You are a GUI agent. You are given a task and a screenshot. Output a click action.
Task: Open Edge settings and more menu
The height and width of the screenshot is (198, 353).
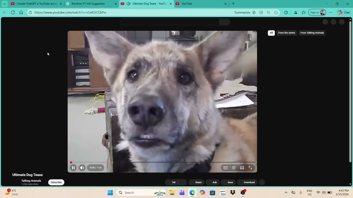click(331, 12)
